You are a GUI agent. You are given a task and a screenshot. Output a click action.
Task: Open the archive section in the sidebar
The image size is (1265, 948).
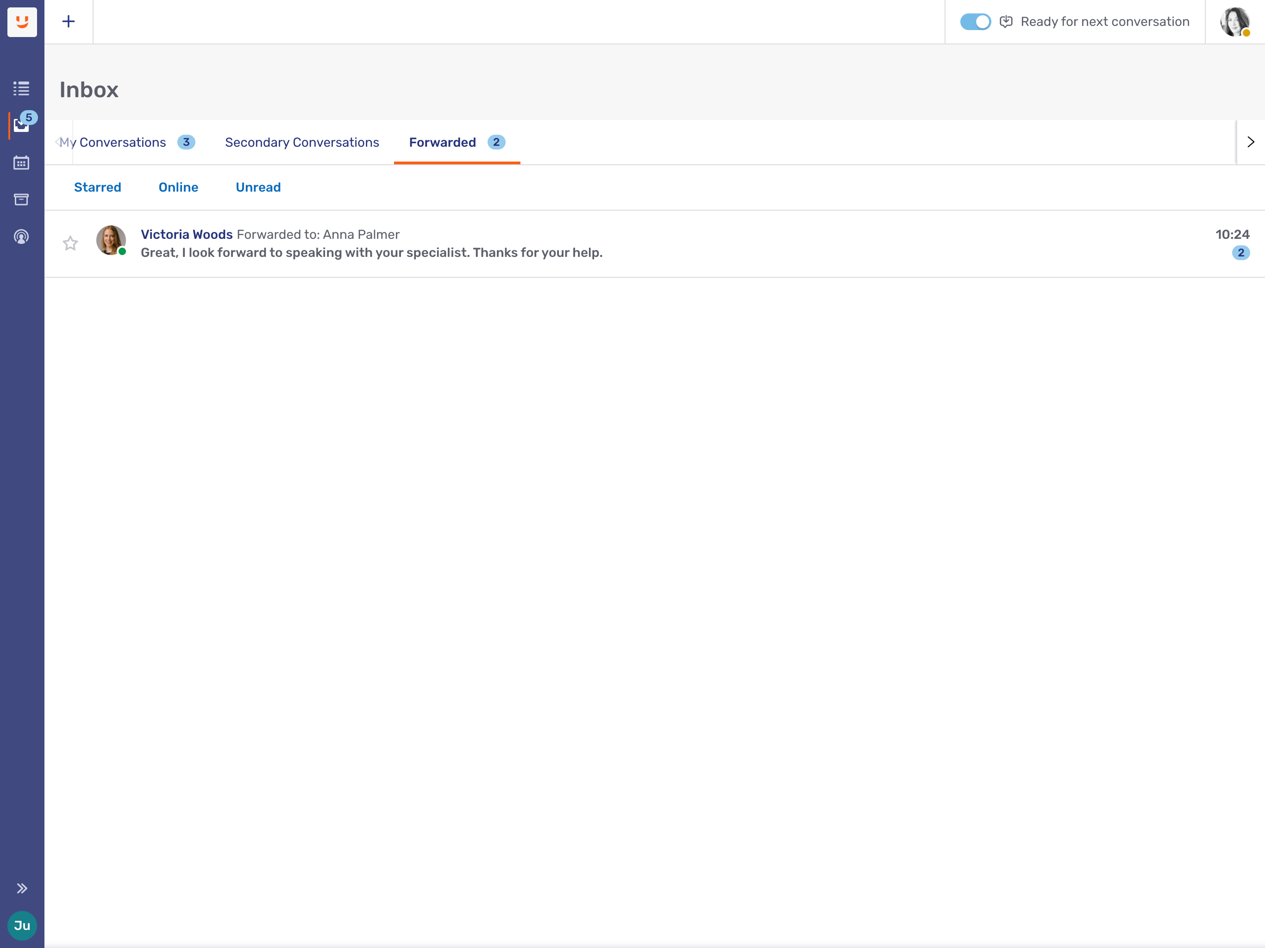[x=21, y=199]
